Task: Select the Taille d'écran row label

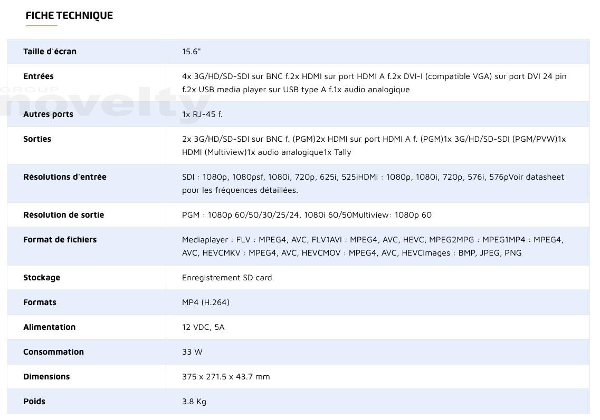Action: [x=50, y=52]
